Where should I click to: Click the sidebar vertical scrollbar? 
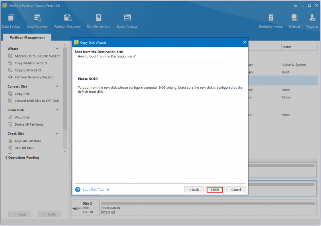point(65,88)
